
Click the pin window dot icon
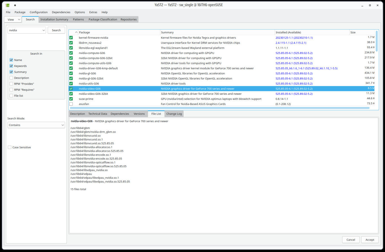15,5
